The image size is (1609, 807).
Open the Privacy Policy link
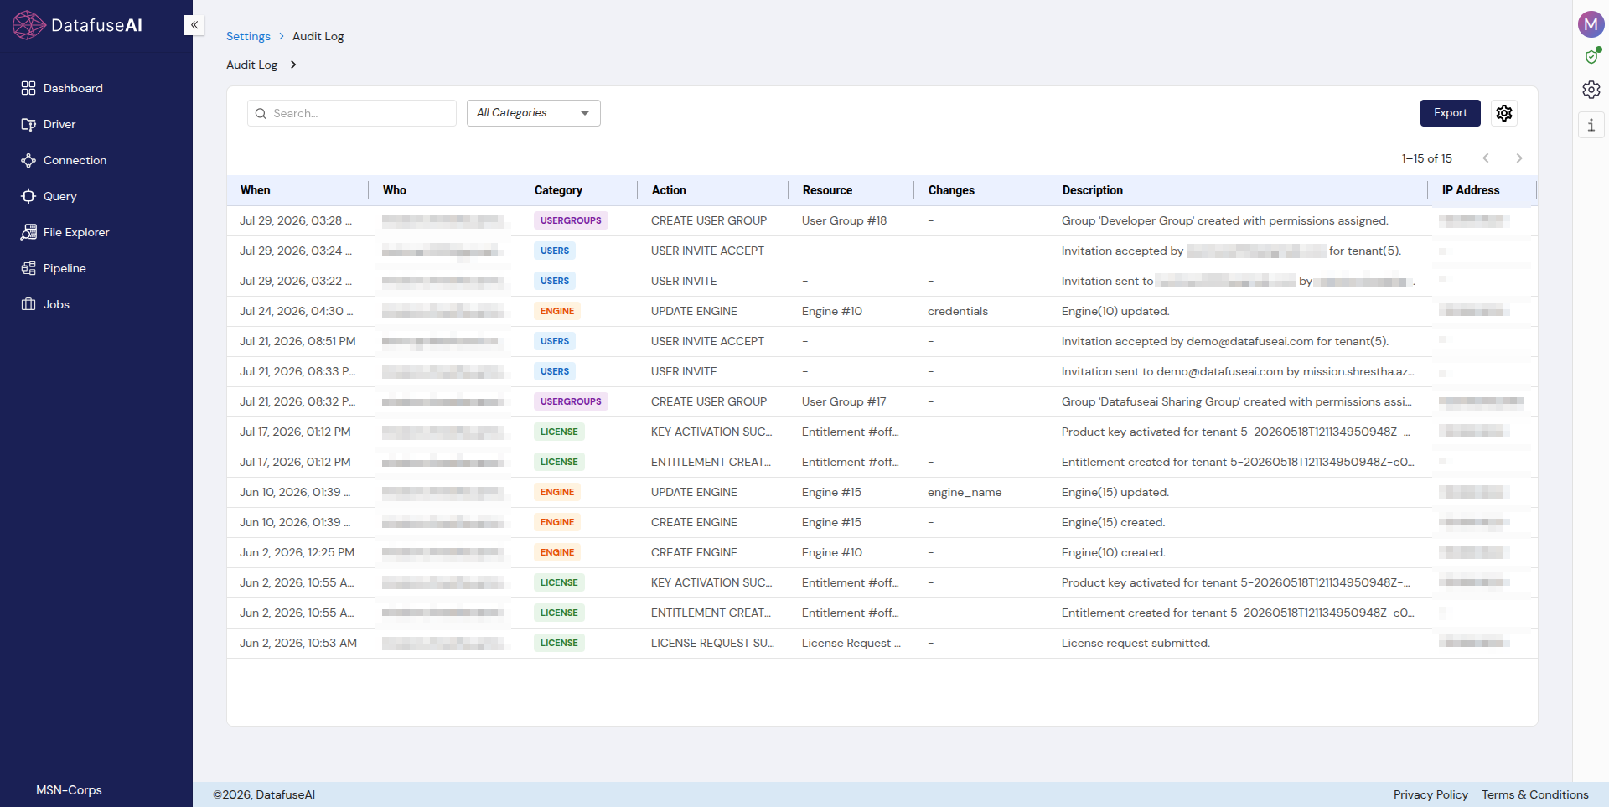pos(1431,794)
